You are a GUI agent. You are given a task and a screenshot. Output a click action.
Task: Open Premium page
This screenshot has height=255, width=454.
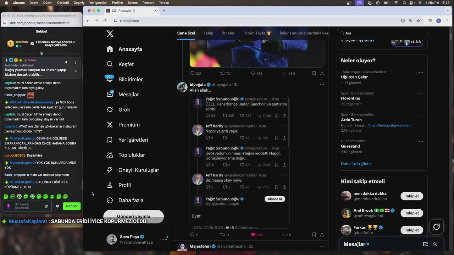click(x=123, y=125)
